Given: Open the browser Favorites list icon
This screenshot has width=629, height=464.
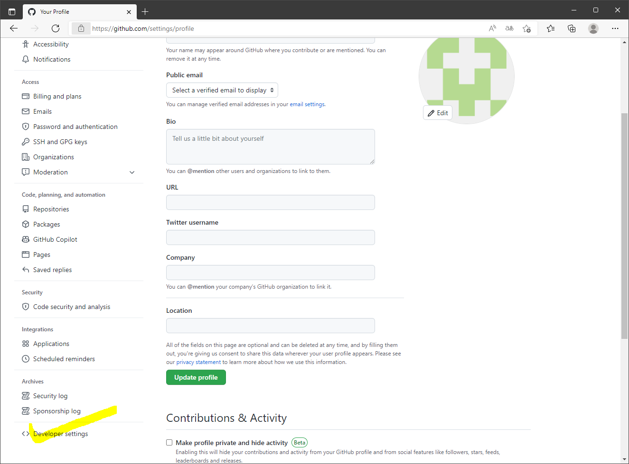Looking at the screenshot, I should pyautogui.click(x=551, y=28).
